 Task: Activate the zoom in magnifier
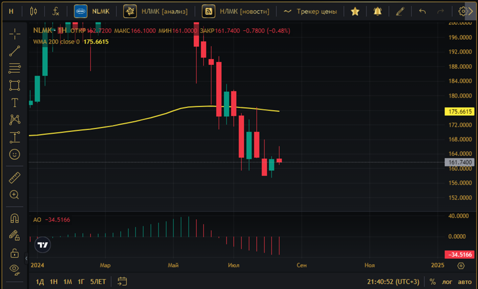15,195
